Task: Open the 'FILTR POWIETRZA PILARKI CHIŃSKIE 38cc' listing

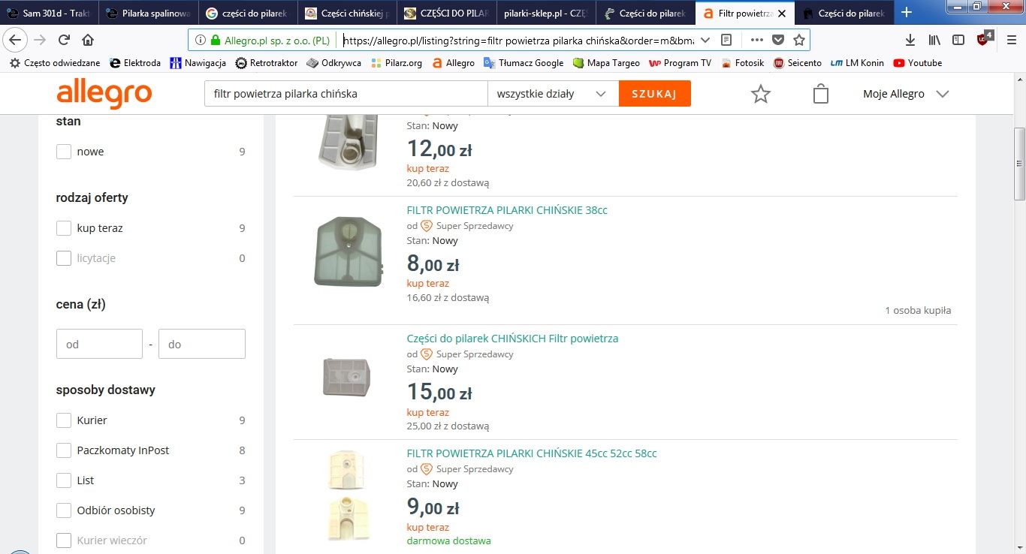Action: 507,210
